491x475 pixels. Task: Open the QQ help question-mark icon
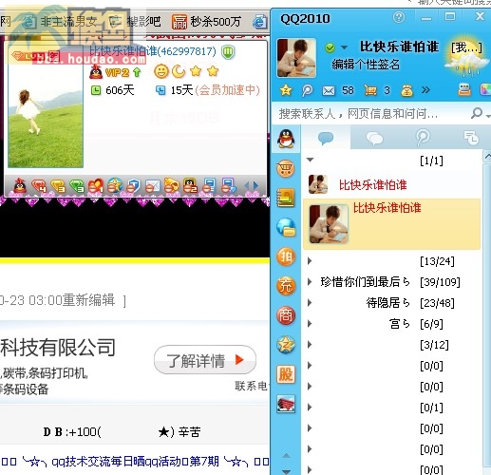(x=399, y=17)
